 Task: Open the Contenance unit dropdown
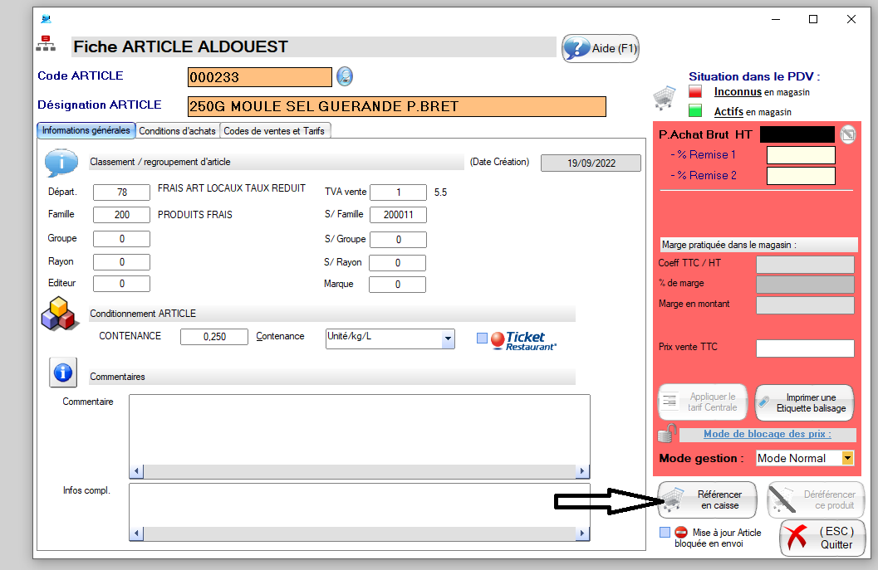click(x=448, y=339)
